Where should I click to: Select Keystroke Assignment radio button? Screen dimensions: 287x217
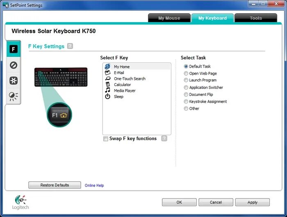coord(186,102)
